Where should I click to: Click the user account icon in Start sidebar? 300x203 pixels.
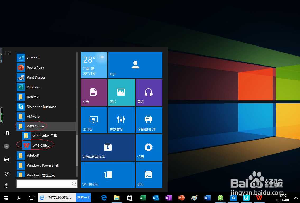tap(7, 146)
